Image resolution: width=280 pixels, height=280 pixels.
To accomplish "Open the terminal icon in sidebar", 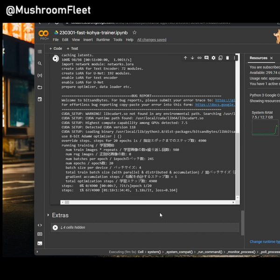I will (40, 243).
